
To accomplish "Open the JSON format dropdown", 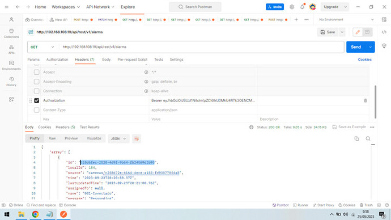I will [118, 138].
